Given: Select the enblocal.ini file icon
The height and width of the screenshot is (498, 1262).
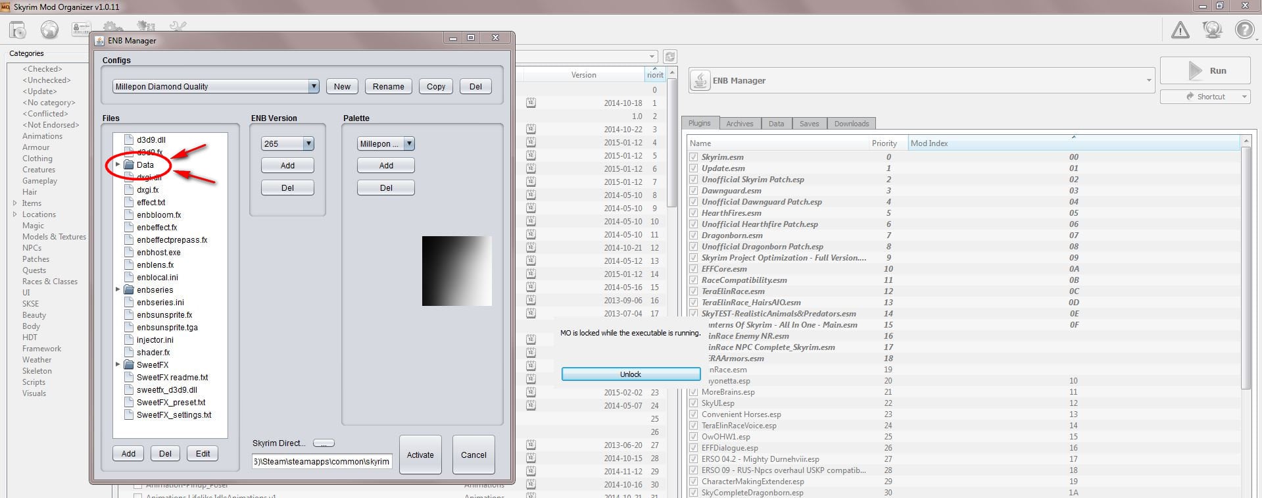Looking at the screenshot, I should (129, 277).
